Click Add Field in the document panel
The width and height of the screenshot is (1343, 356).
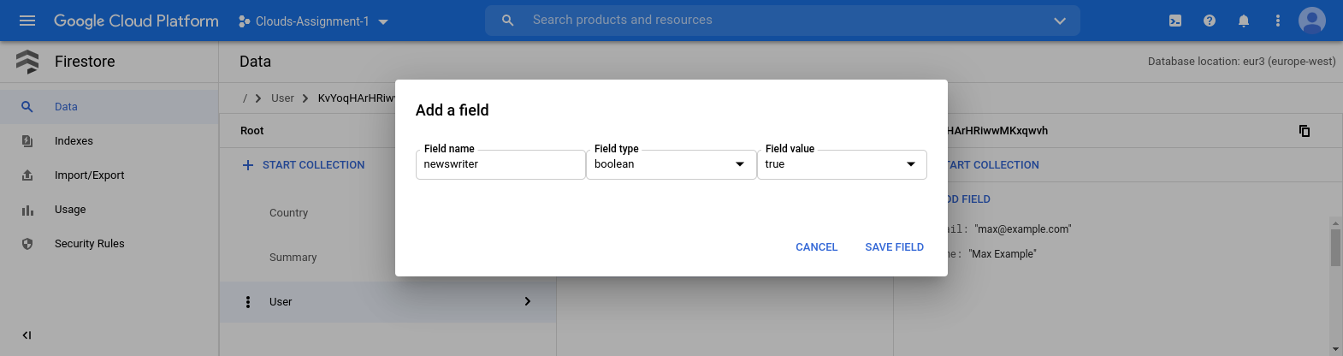pyautogui.click(x=969, y=199)
